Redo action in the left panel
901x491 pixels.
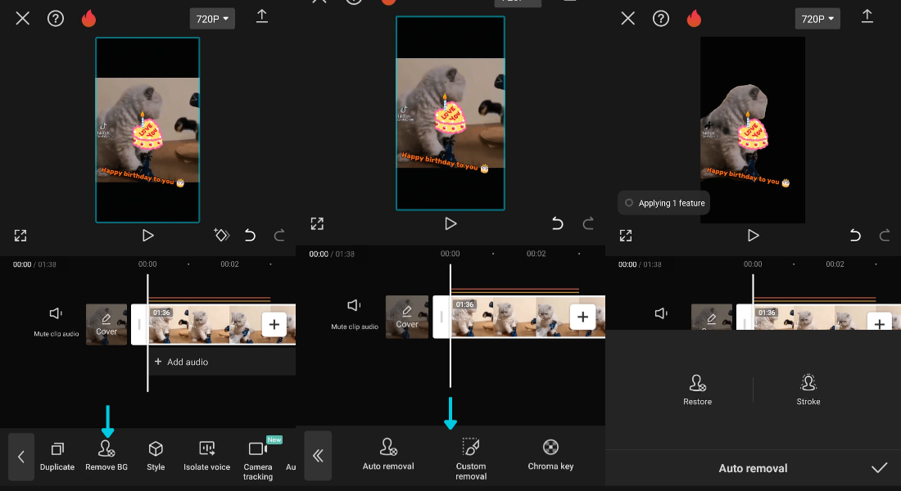click(279, 235)
